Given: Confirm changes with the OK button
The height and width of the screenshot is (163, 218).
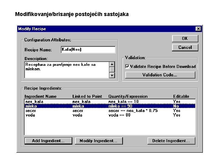Looking at the screenshot, I should coord(185,39).
